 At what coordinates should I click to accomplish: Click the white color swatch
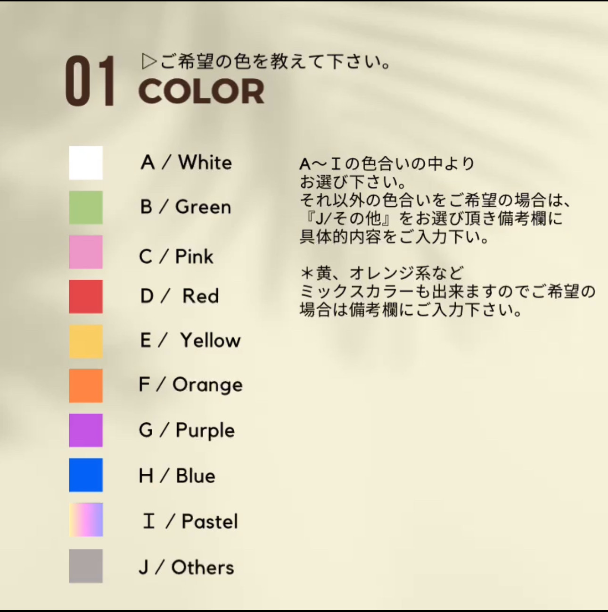[86, 163]
